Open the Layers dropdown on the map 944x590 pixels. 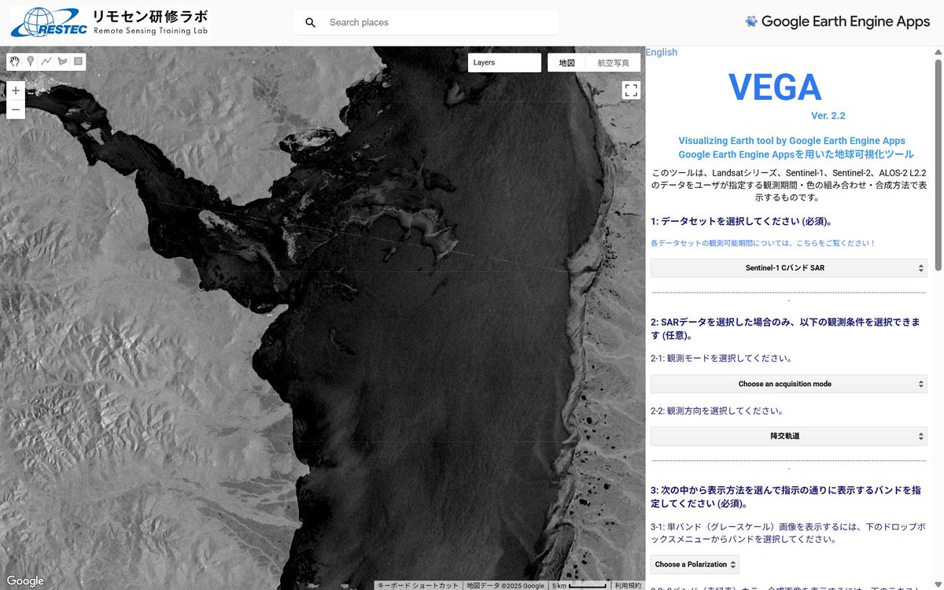point(504,62)
